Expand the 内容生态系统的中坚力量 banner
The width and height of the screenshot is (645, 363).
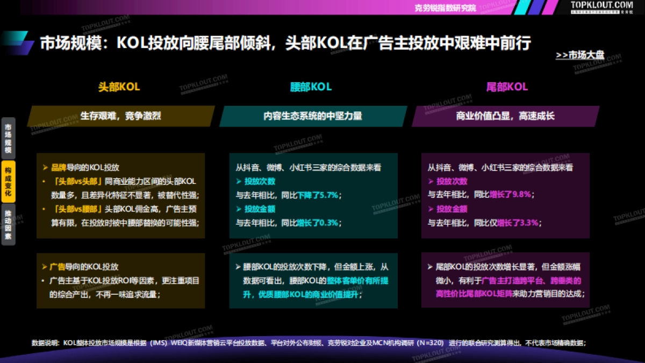click(312, 116)
